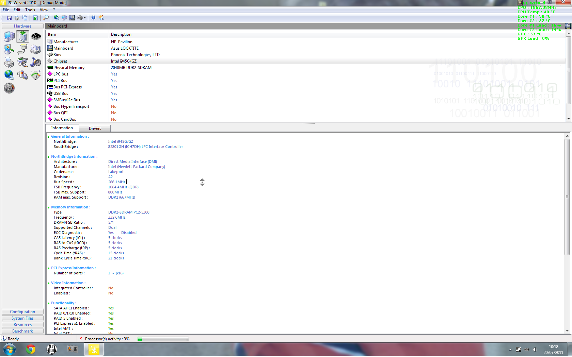Select the Bus HyperTransport row
The image size is (572, 357).
coord(305,106)
